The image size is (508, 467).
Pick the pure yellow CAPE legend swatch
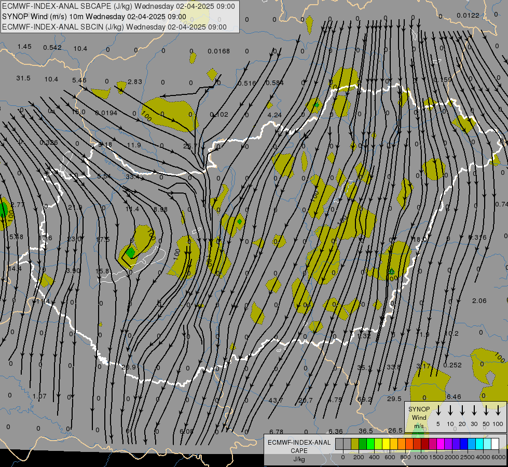(386, 444)
